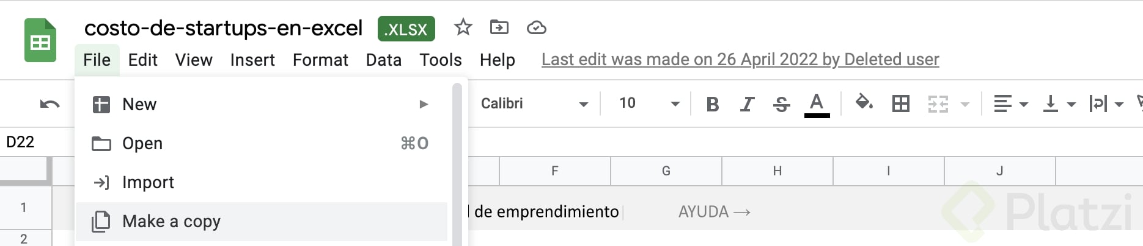Open the last edit history link

tap(740, 60)
